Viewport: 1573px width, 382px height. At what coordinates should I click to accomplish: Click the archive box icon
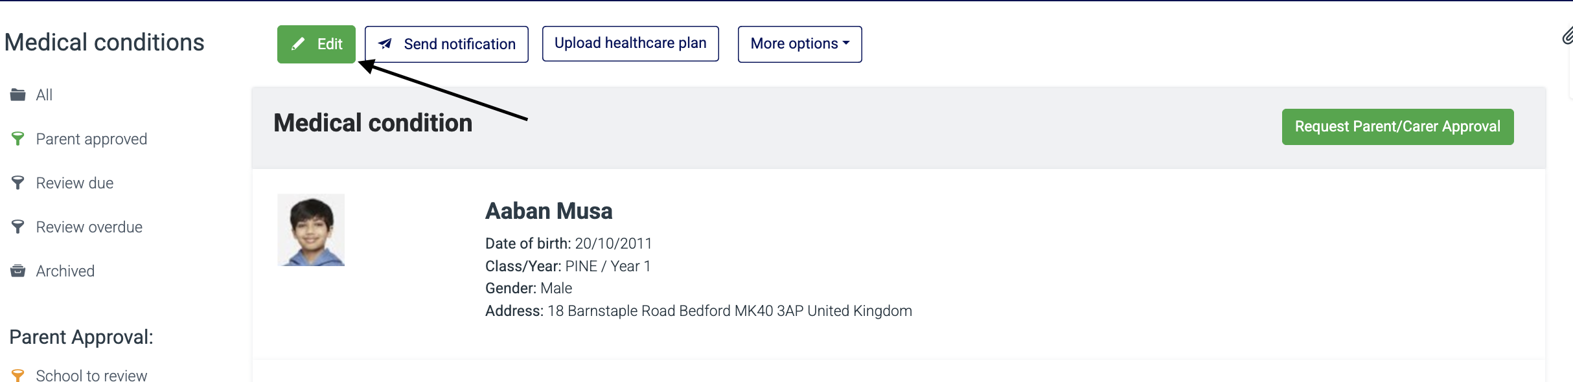18,271
